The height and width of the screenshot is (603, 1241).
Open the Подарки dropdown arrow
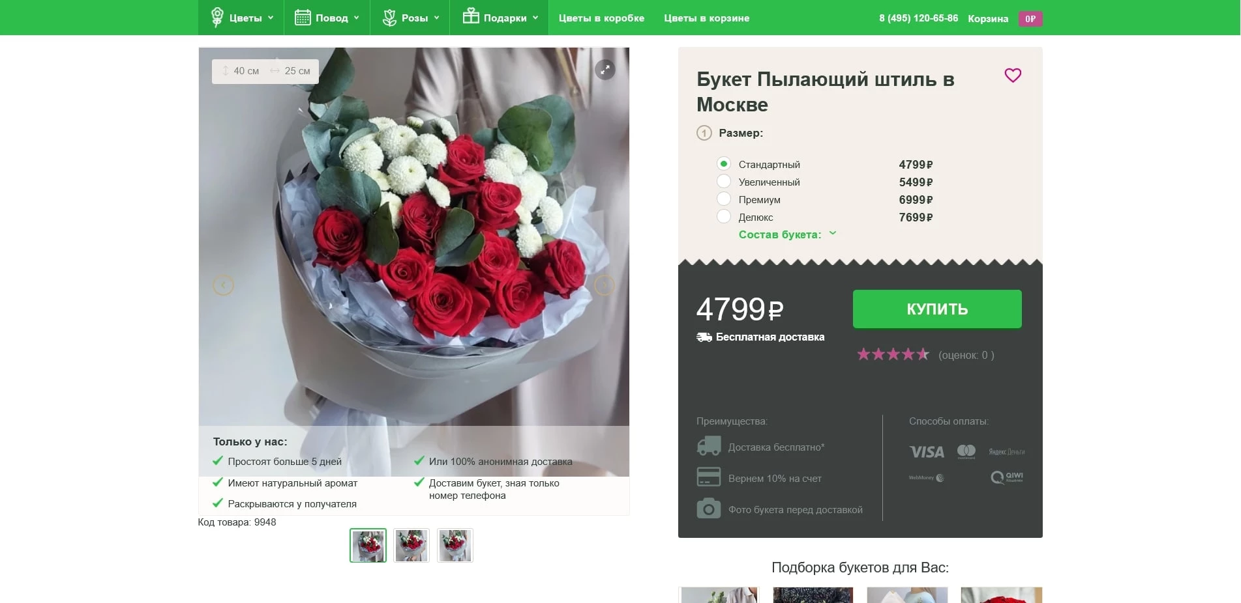(535, 18)
